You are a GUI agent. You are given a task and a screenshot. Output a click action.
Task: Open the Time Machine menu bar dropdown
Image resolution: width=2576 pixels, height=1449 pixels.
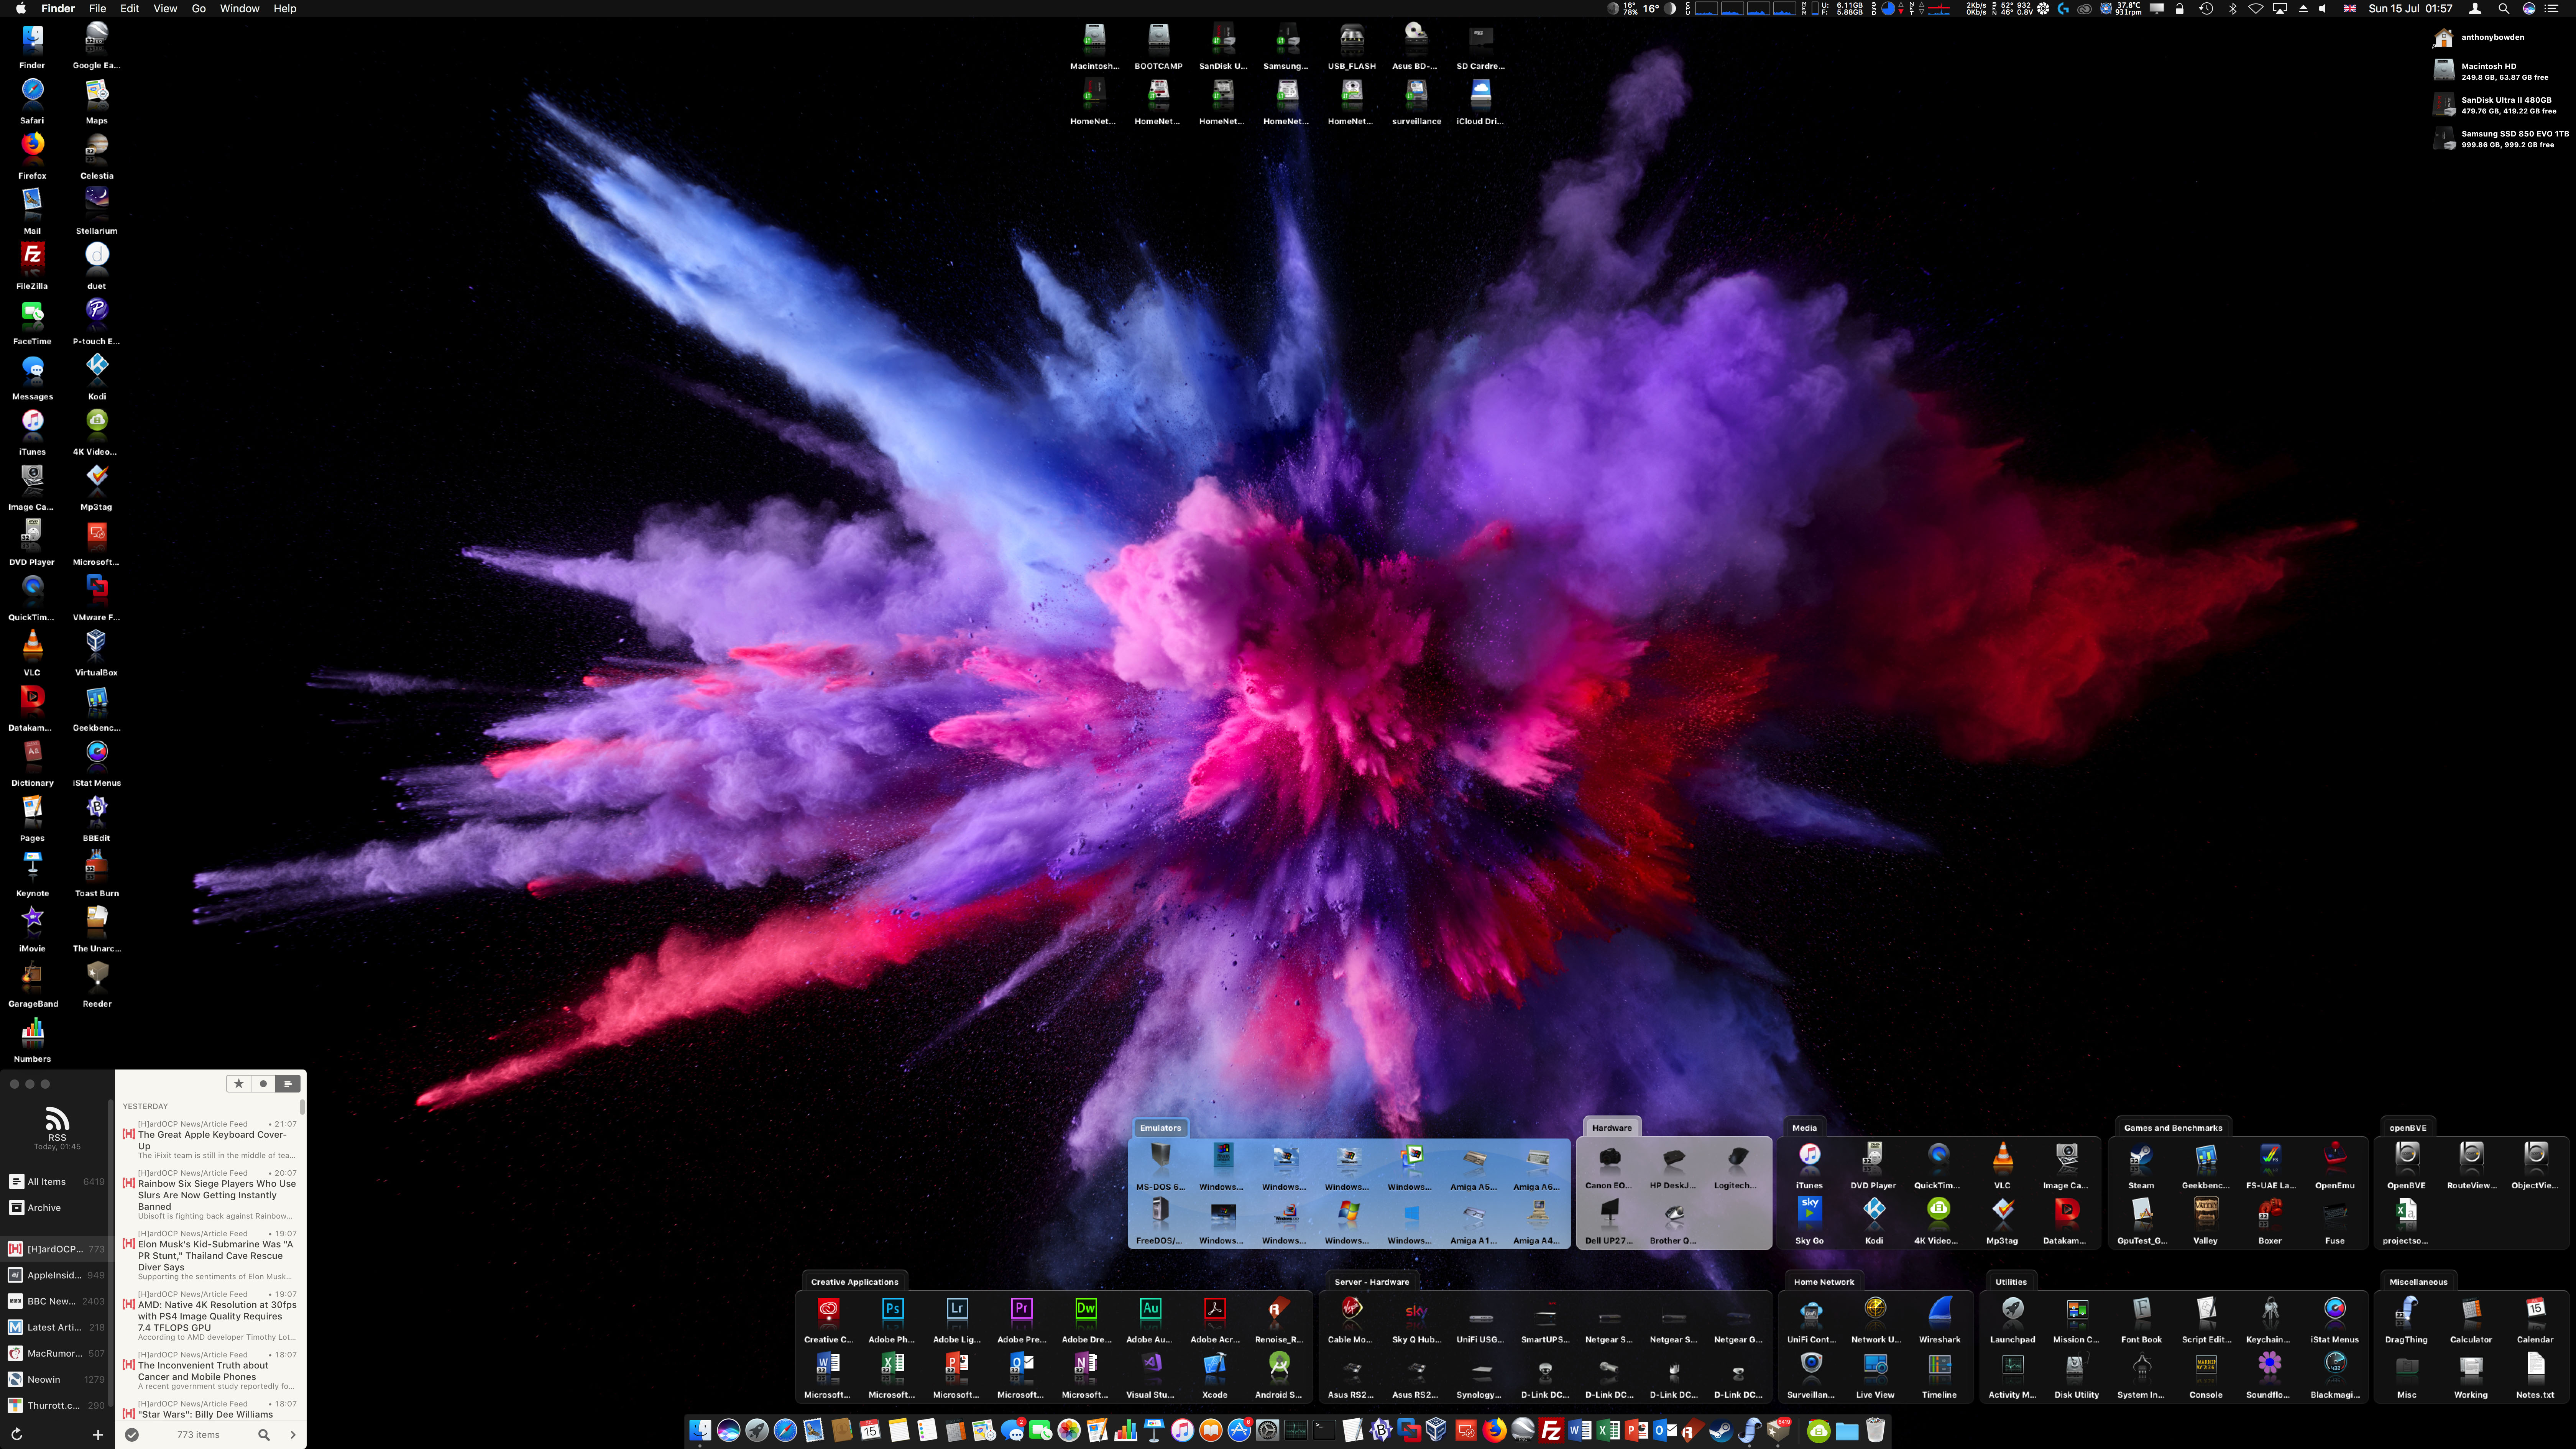click(x=2206, y=8)
